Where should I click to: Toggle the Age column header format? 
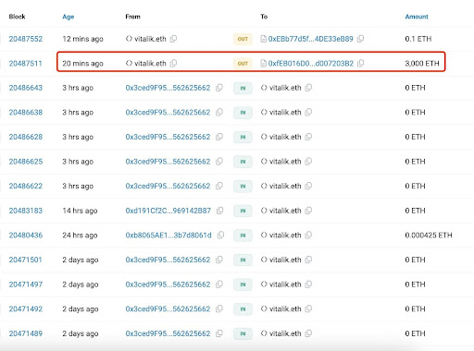click(69, 17)
